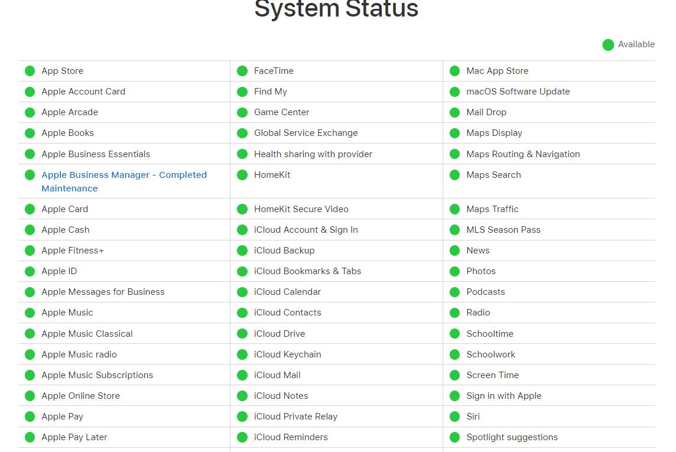Click the status dot next to Apple Music
Screen dimensions: 676x452
tap(30, 313)
